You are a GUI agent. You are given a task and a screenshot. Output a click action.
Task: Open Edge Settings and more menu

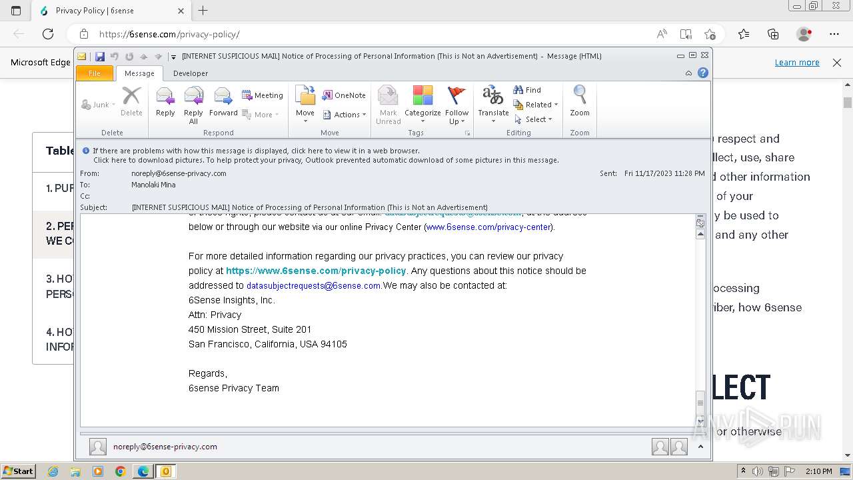point(834,34)
